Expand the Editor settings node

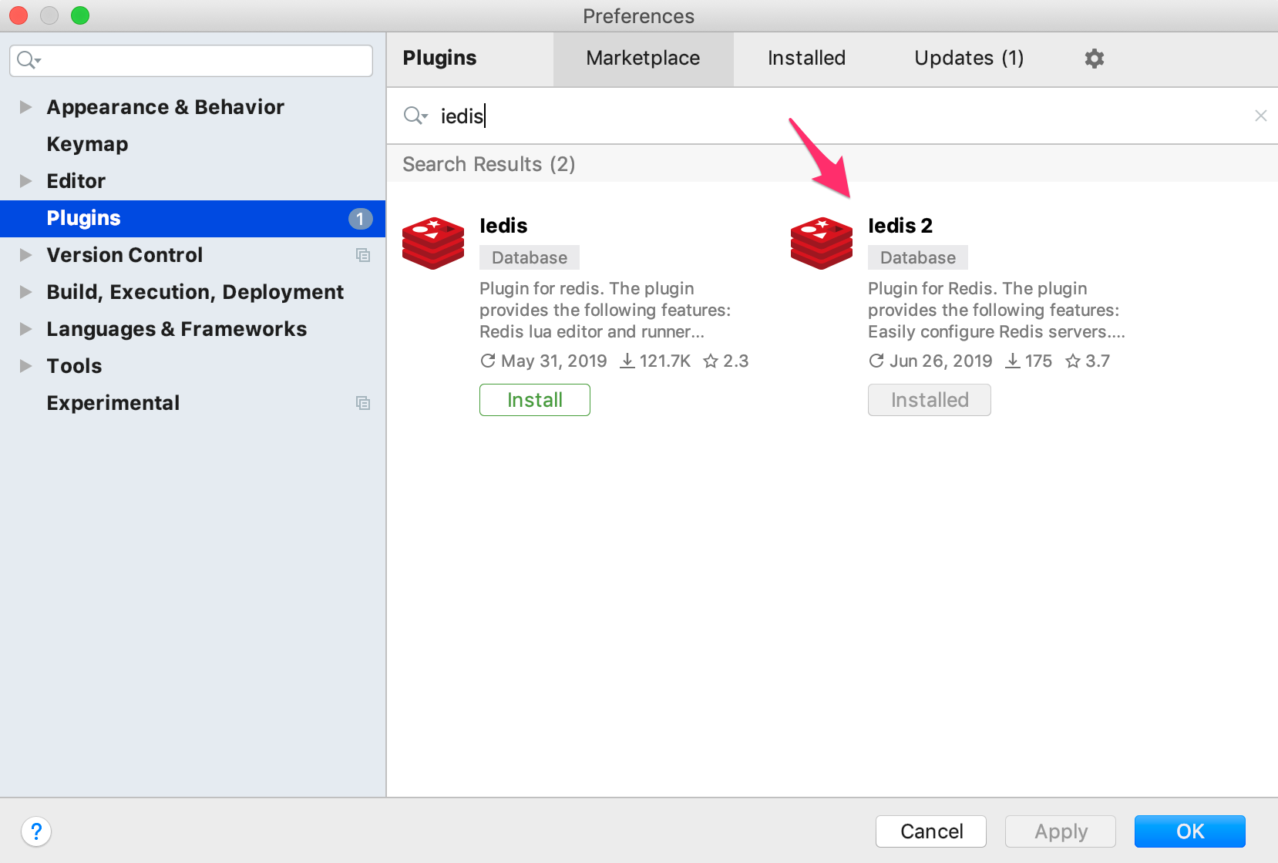pos(25,181)
